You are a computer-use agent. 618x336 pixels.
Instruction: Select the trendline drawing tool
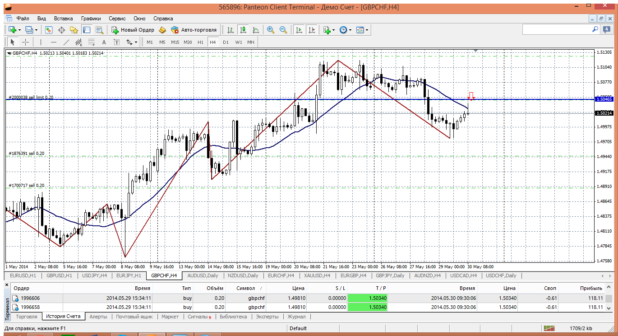[66, 42]
